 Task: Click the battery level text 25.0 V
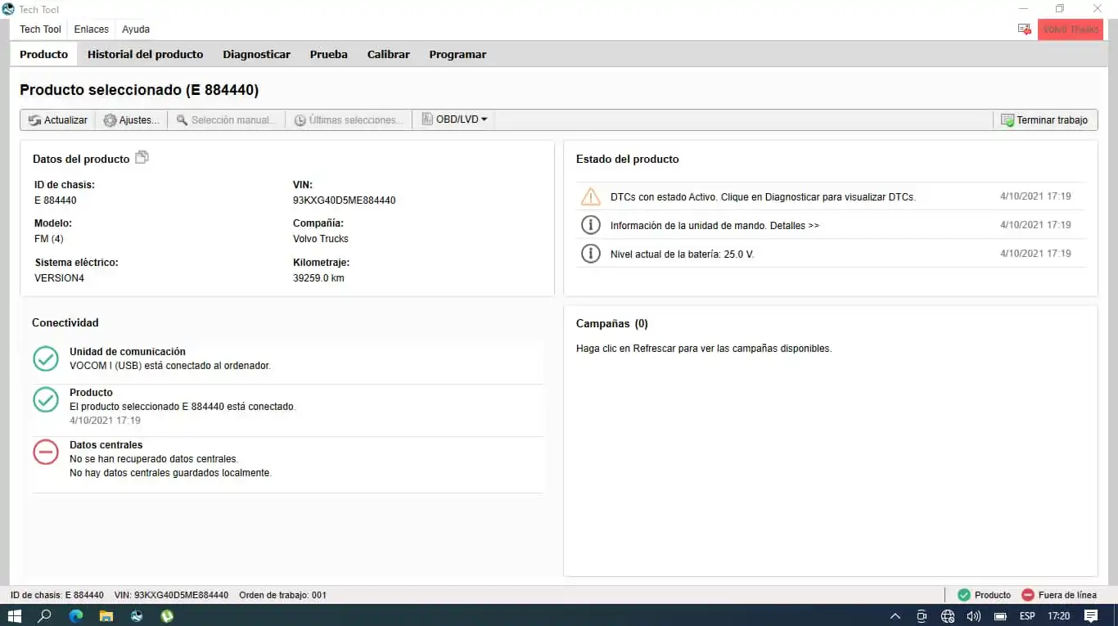coord(682,254)
